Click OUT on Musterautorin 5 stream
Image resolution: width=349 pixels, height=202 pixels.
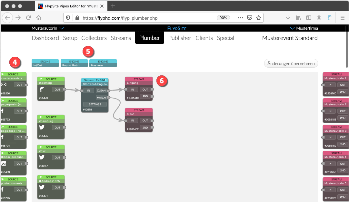pos(343,190)
